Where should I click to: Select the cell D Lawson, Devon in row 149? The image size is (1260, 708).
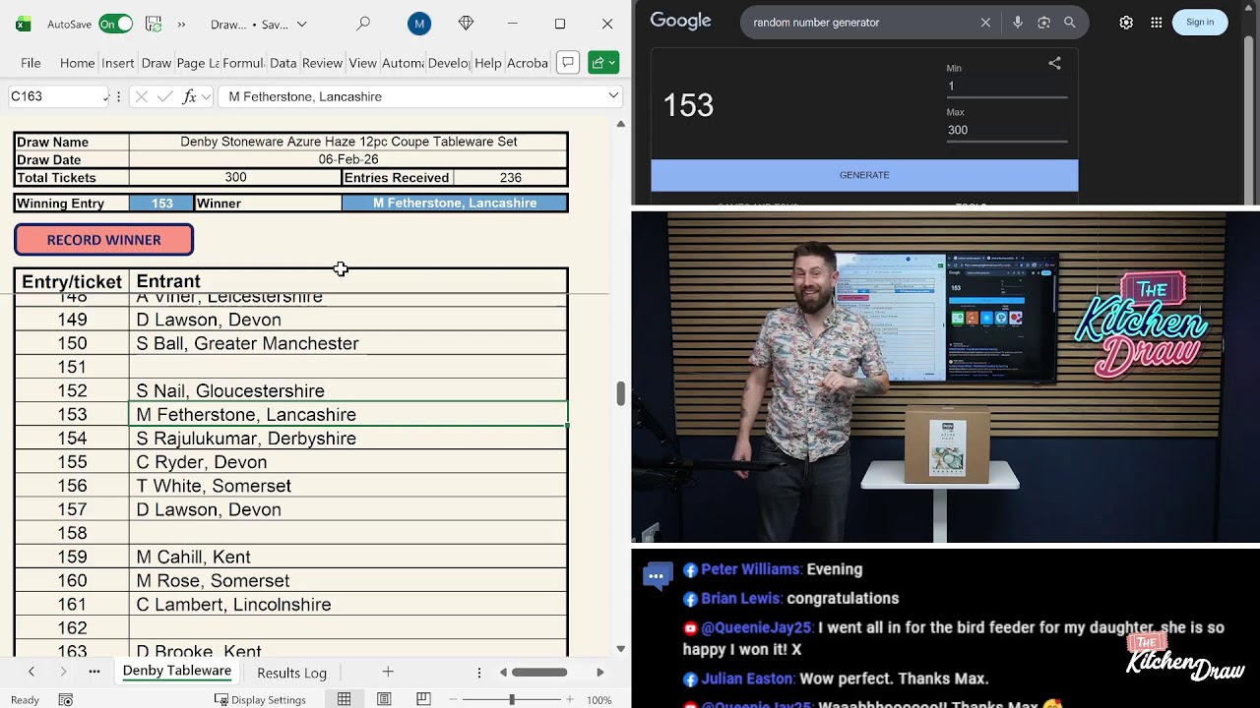pos(348,320)
